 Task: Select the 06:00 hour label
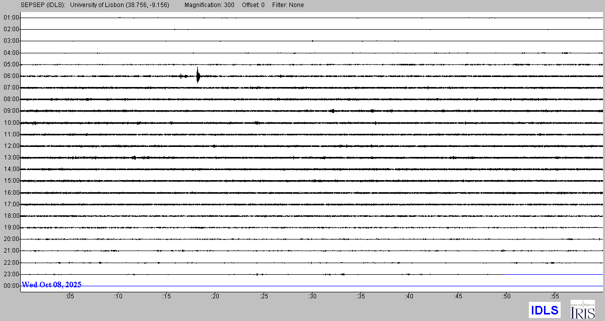click(11, 76)
